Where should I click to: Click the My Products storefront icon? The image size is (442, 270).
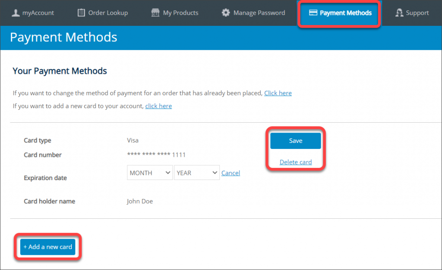tap(155, 12)
